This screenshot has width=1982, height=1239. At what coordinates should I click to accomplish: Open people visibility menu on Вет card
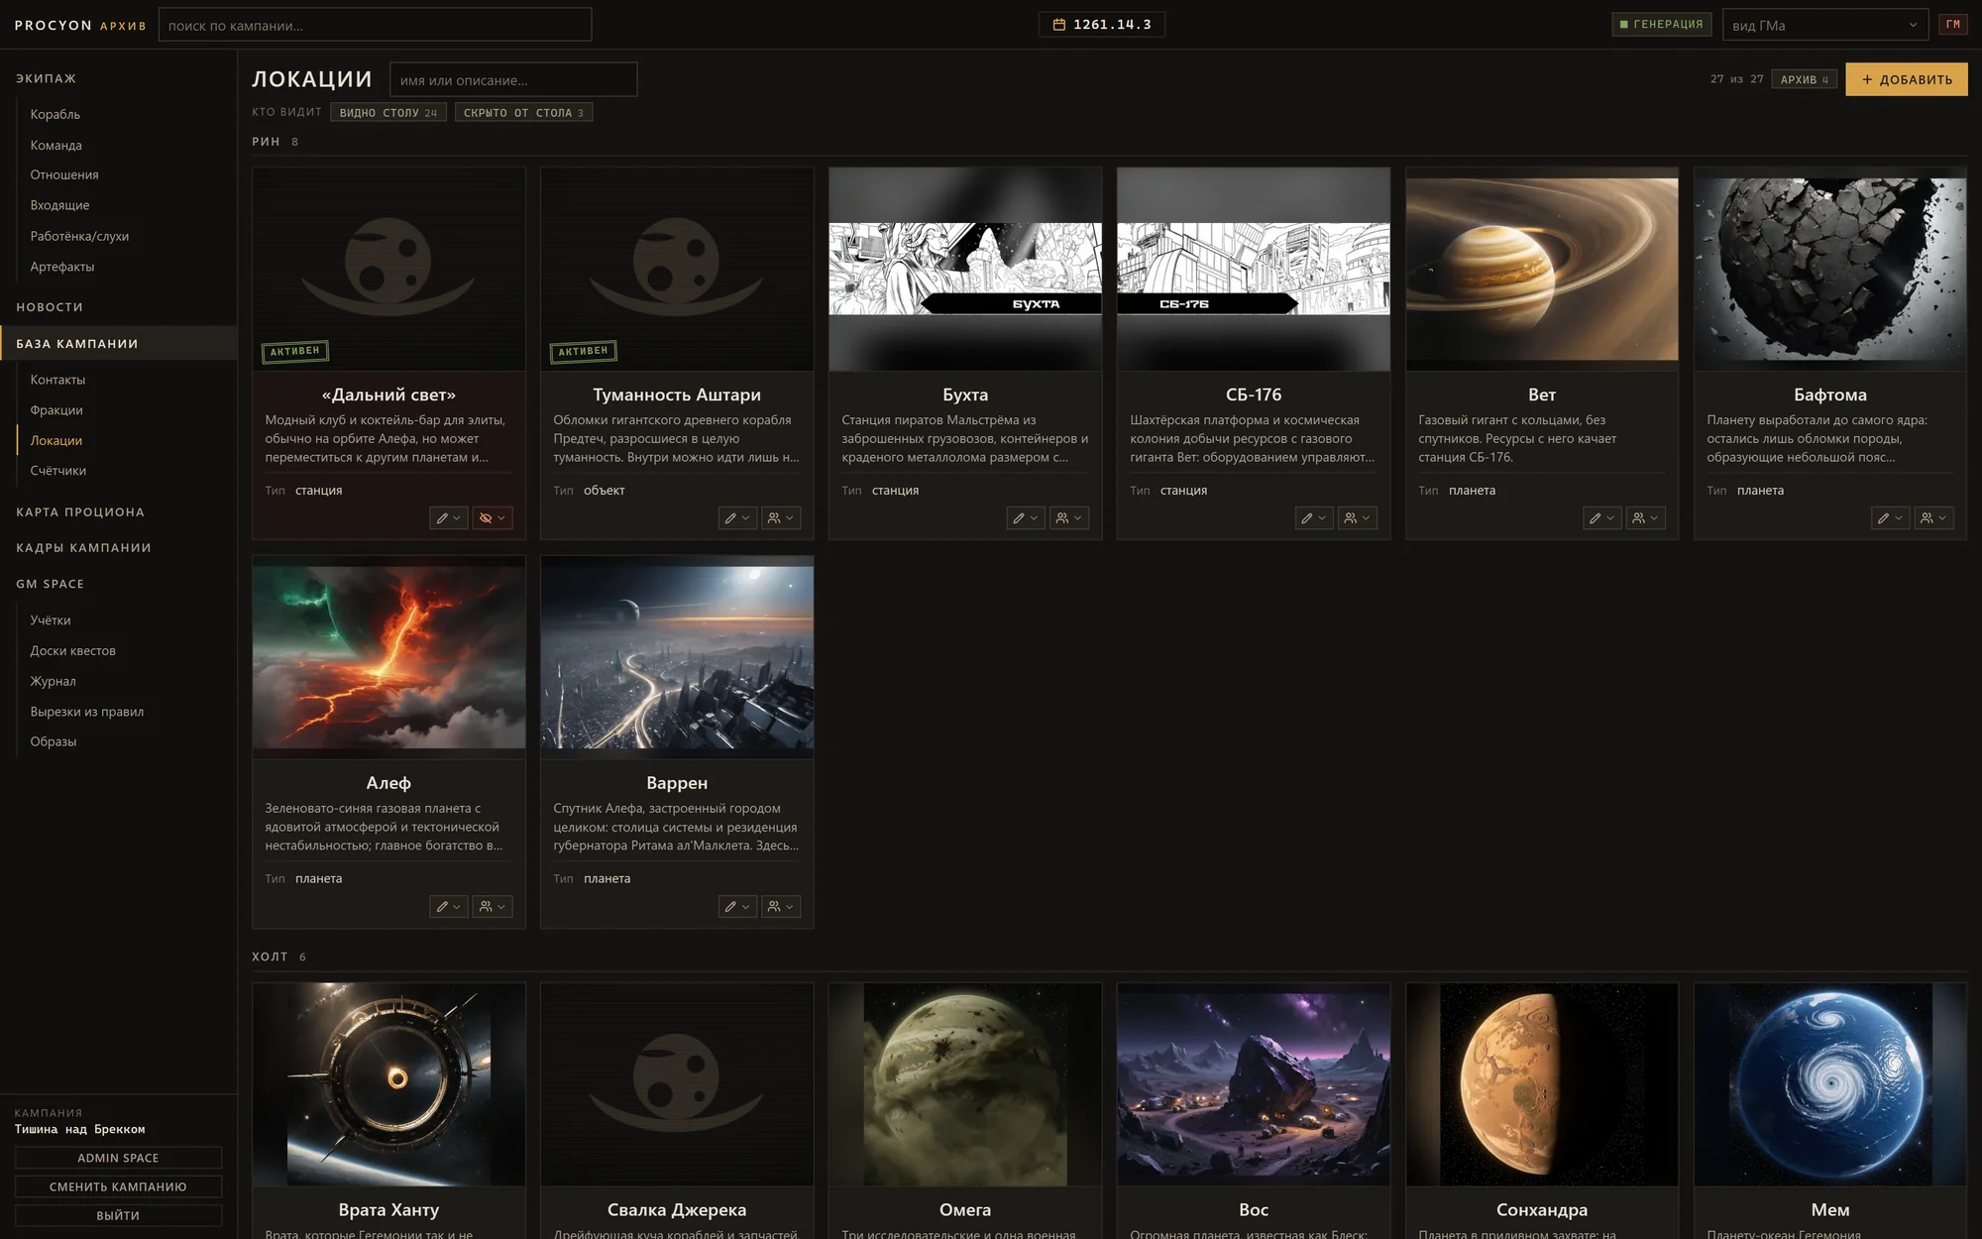[1646, 518]
